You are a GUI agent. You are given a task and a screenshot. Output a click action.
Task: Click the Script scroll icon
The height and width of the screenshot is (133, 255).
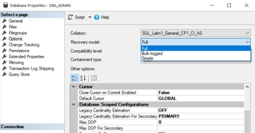pos(70,17)
